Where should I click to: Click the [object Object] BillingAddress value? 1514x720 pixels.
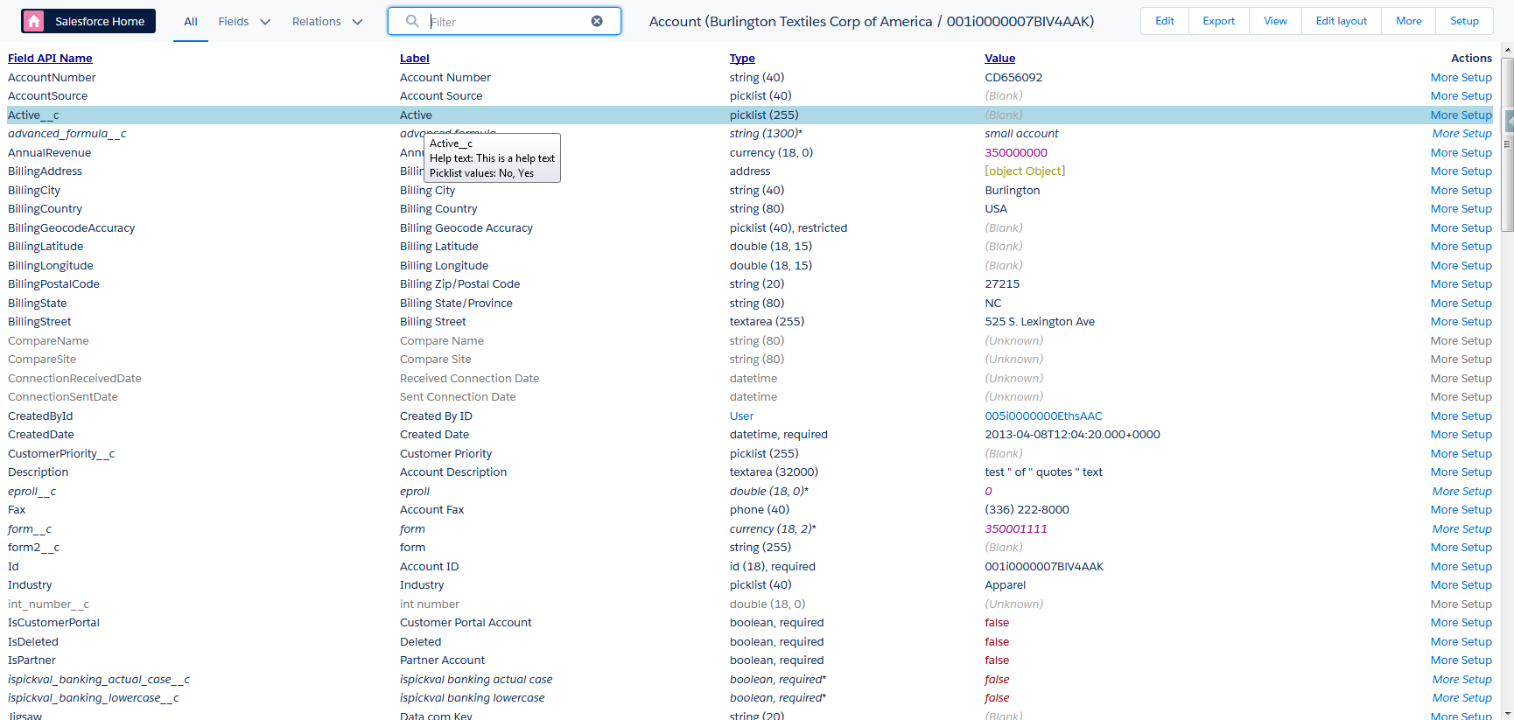point(1025,171)
